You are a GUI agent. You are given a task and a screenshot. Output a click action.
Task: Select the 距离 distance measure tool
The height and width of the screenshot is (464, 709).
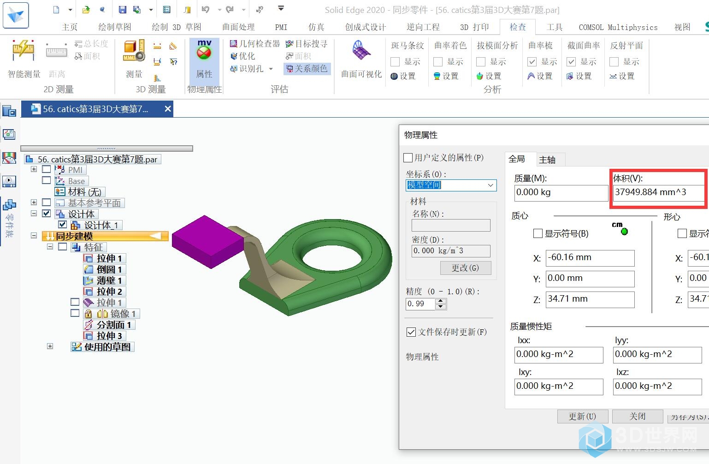[x=57, y=59]
